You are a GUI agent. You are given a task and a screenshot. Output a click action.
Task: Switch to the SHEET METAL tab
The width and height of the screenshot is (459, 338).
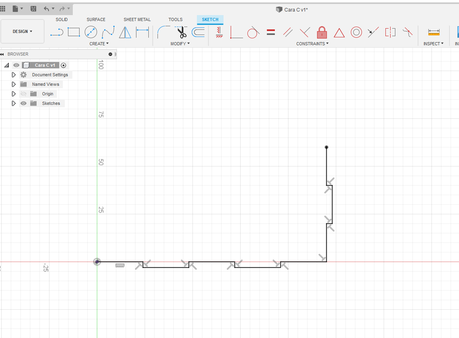(x=137, y=19)
